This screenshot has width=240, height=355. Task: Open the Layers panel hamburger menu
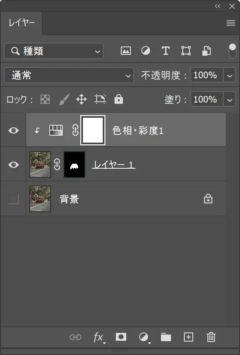[x=231, y=23]
